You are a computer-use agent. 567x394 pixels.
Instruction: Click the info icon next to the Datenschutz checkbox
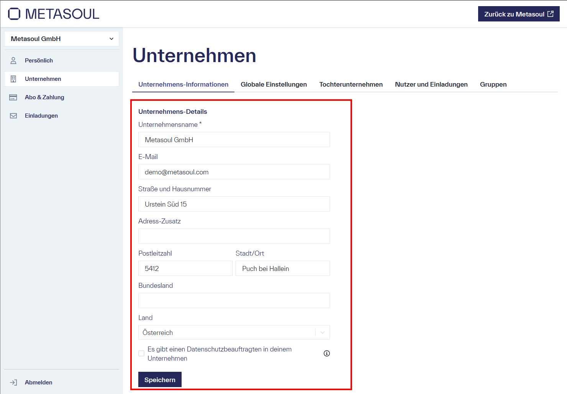click(x=326, y=353)
